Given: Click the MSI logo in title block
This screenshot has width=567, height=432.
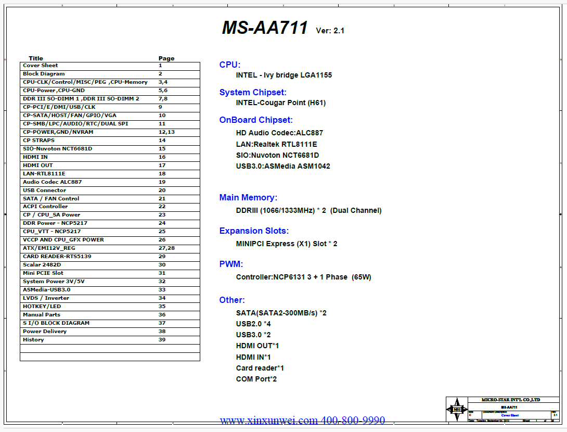Looking at the screenshot, I should [x=457, y=409].
